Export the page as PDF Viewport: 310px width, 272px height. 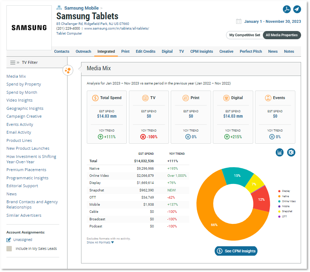pos(286,10)
